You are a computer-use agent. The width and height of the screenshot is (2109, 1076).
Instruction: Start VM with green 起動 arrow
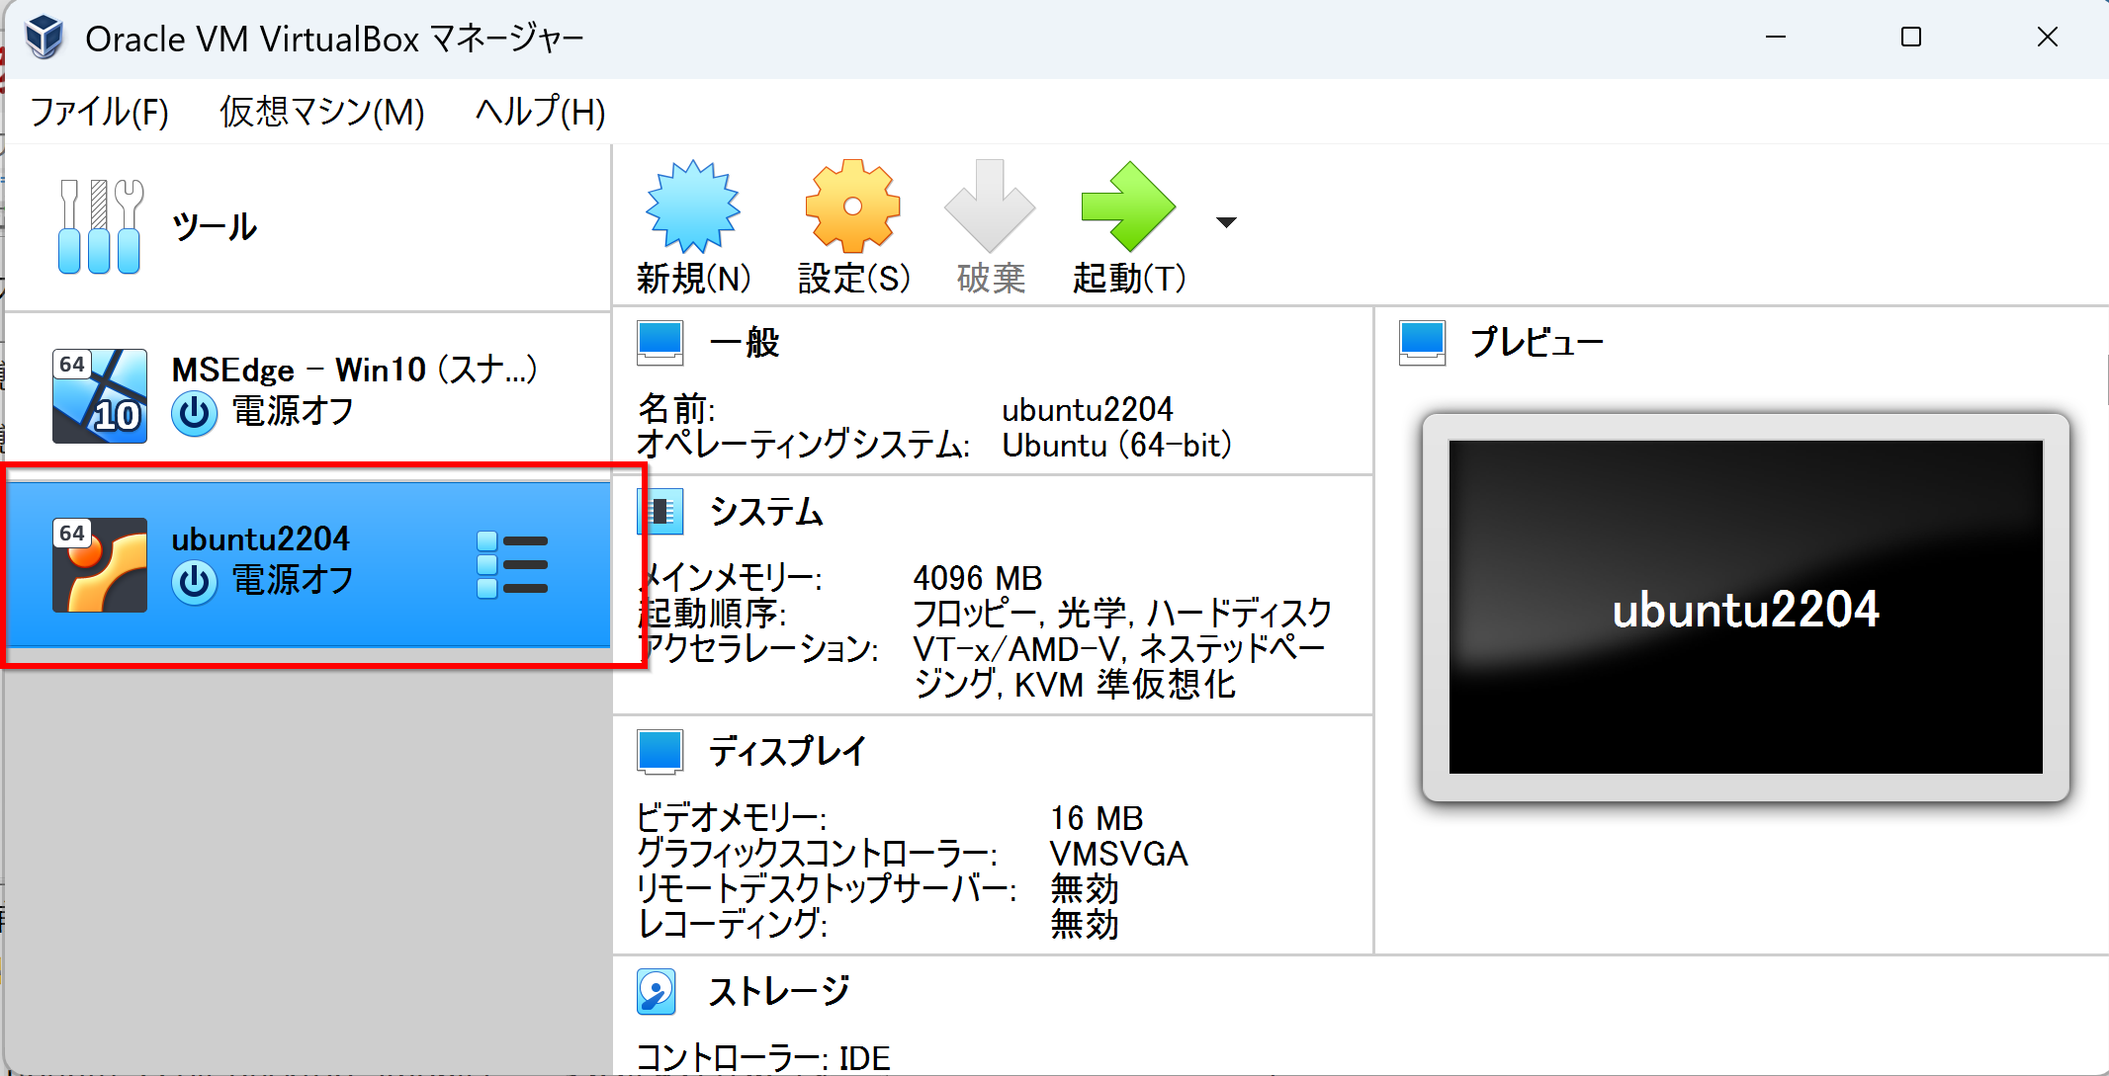click(1128, 207)
